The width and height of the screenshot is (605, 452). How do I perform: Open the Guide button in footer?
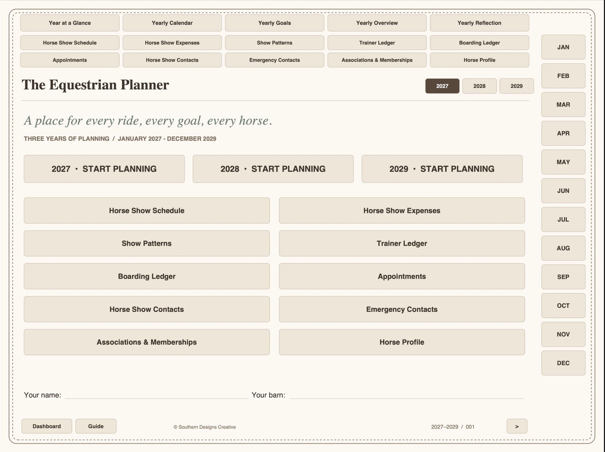pyautogui.click(x=96, y=426)
